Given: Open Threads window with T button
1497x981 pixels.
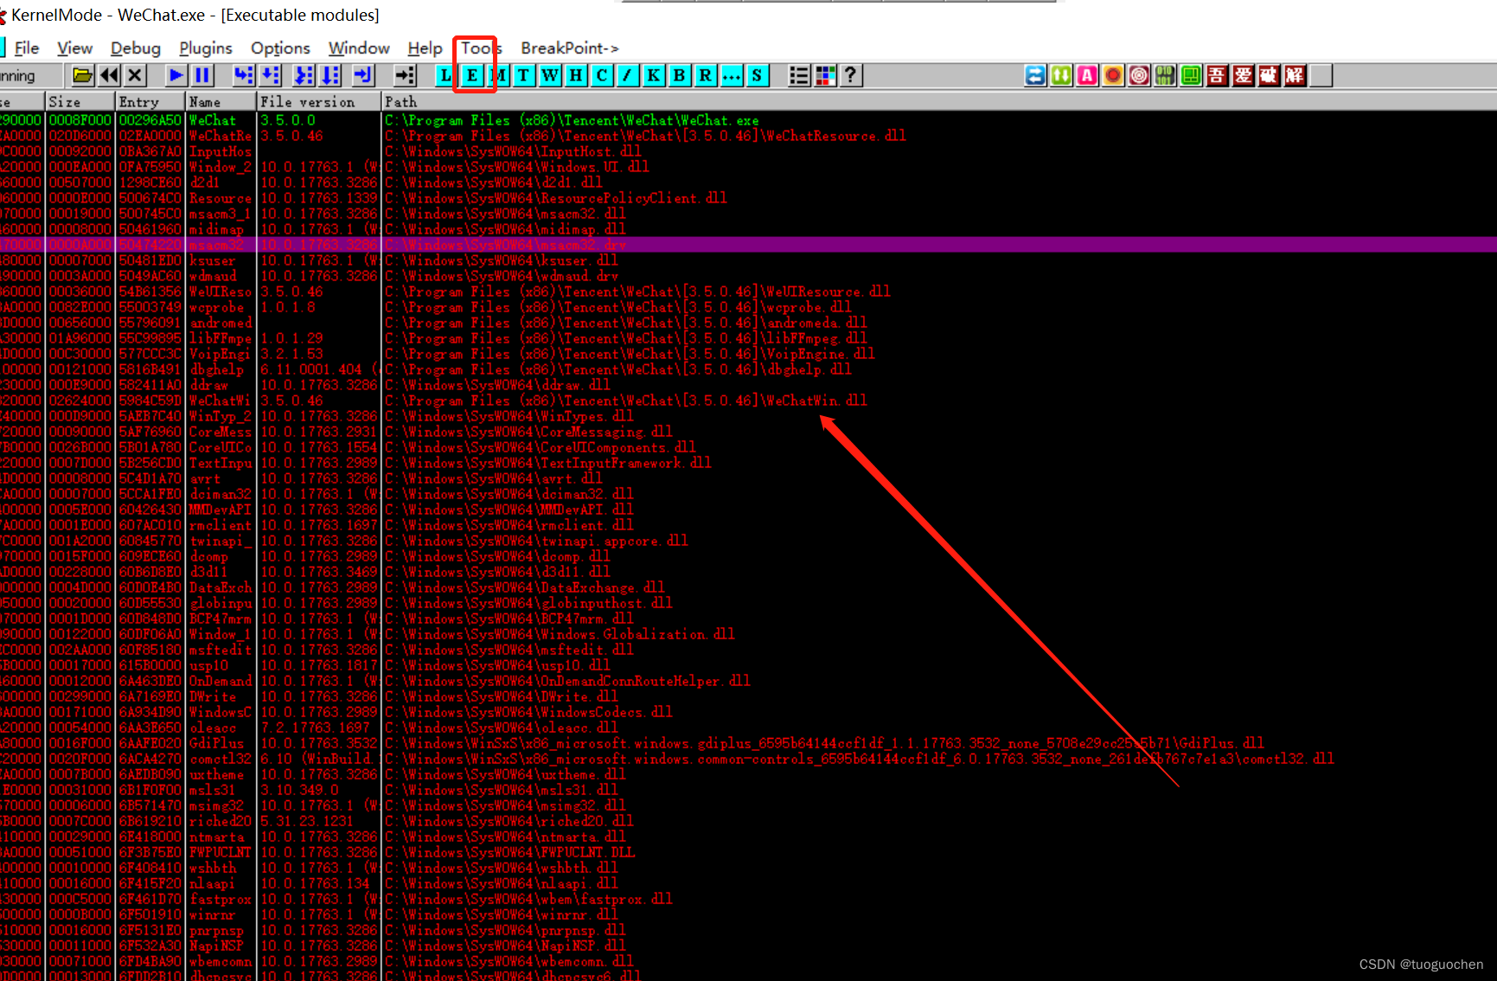Looking at the screenshot, I should [523, 75].
